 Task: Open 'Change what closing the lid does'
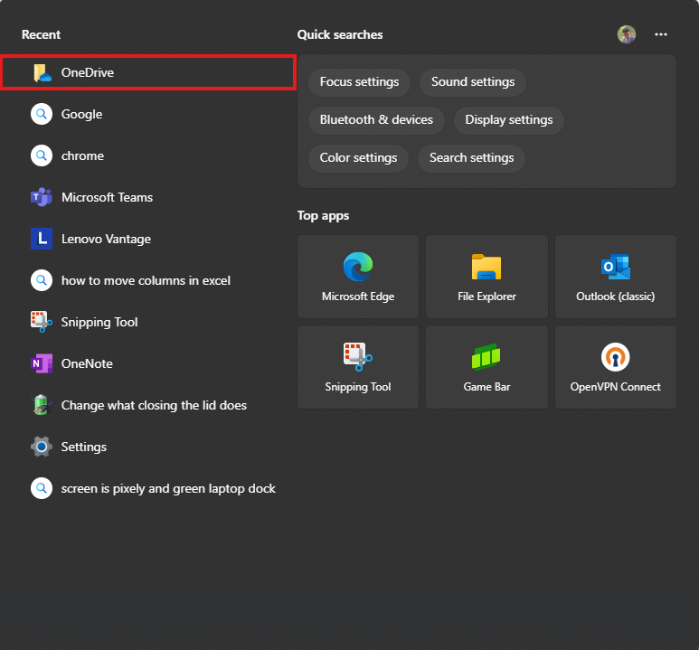pyautogui.click(x=154, y=405)
